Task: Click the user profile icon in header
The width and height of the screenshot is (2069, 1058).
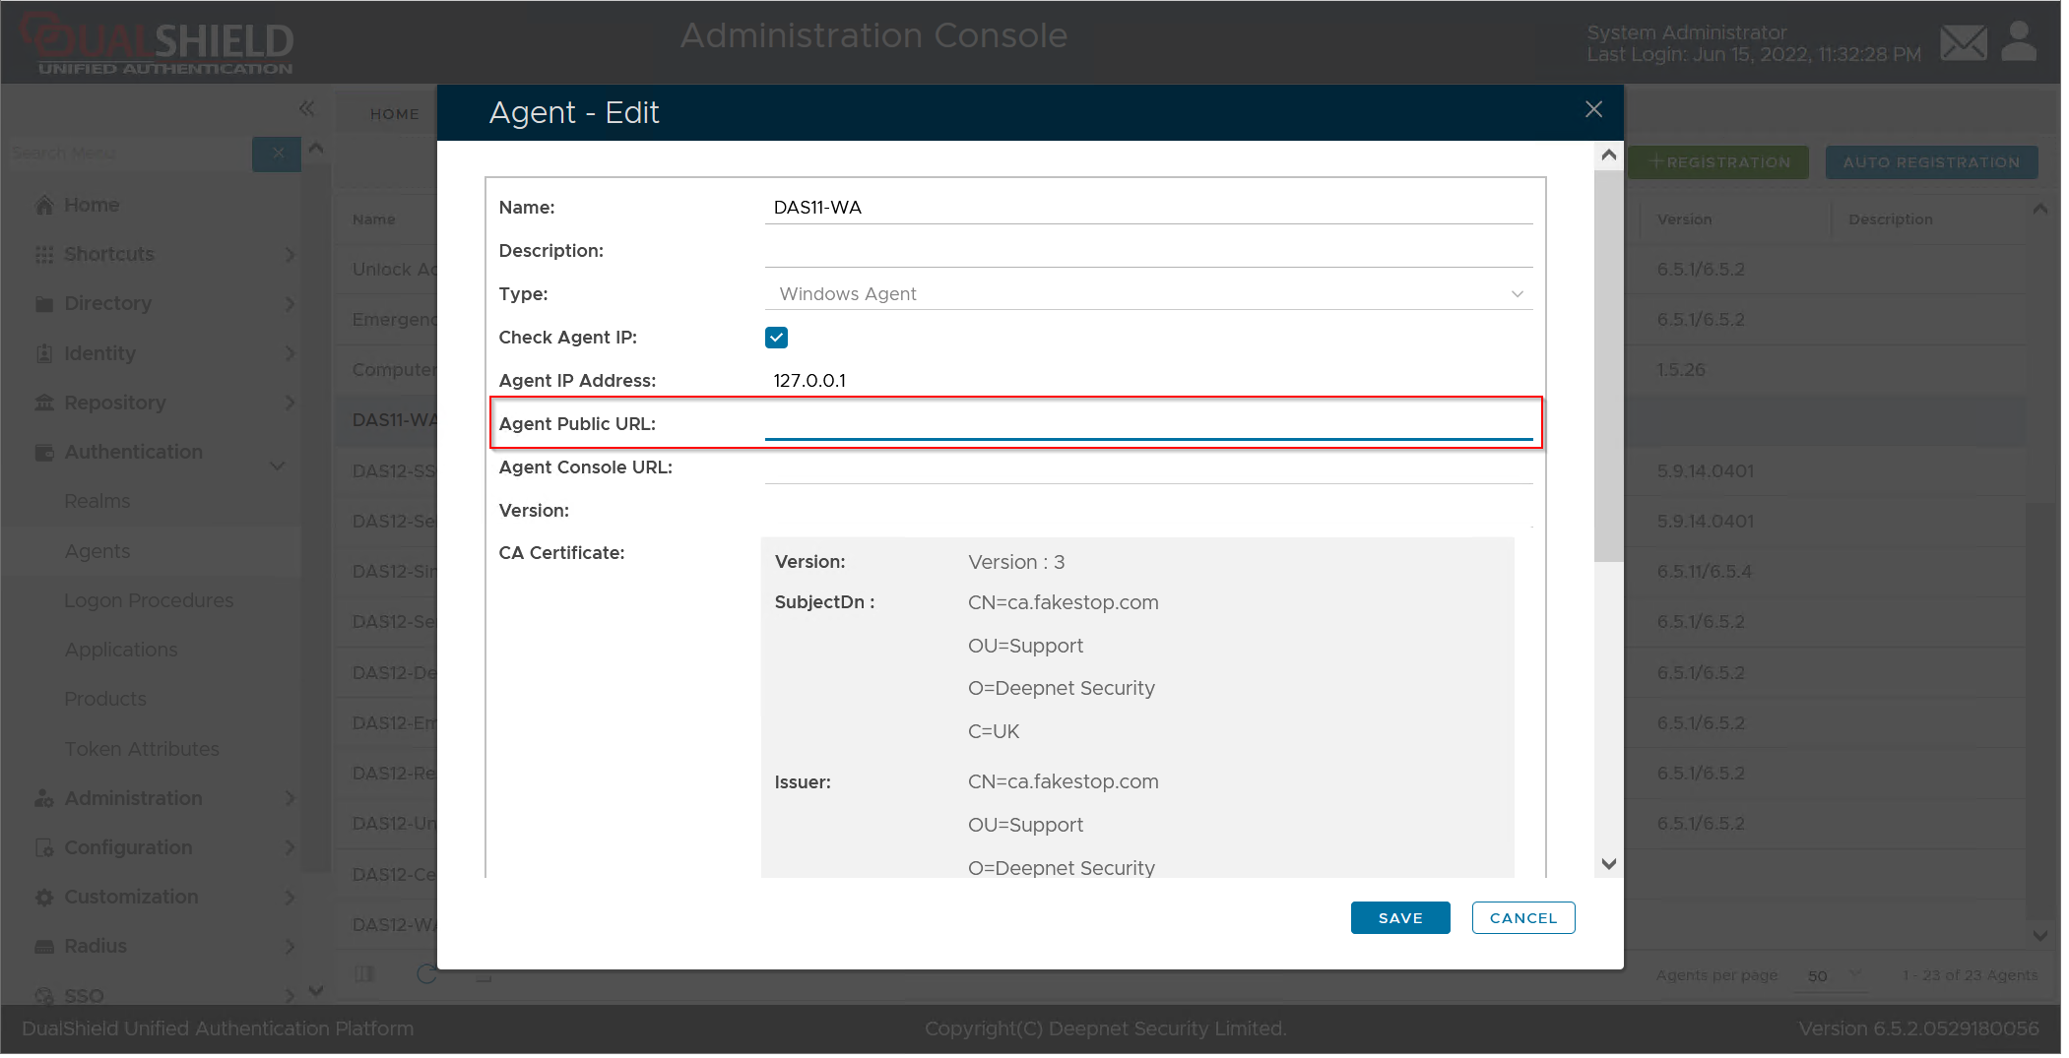Action: coord(2019,42)
